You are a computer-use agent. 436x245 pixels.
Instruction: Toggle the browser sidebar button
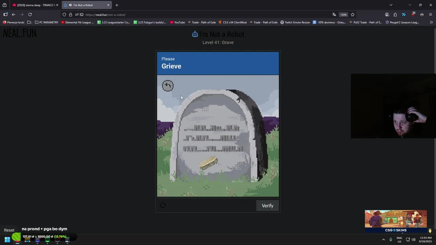[5, 15]
